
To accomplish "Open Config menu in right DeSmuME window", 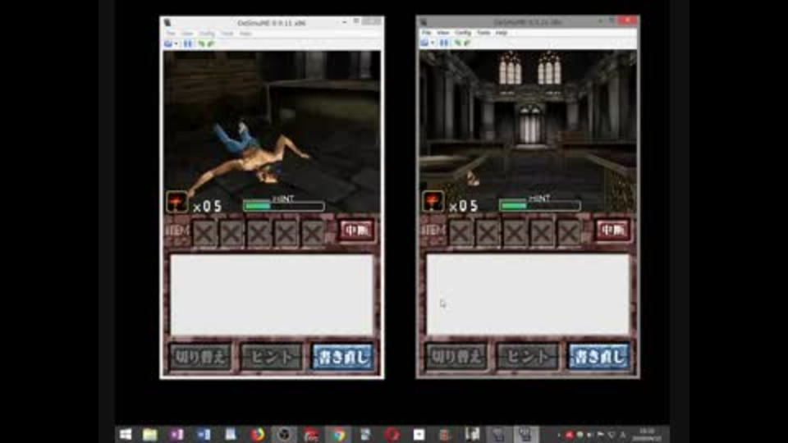I will (462, 33).
